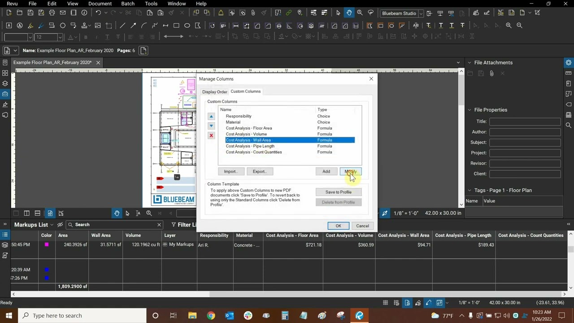Click the magenta color swatch in the Markups List
This screenshot has height=323, width=574.
click(47, 245)
